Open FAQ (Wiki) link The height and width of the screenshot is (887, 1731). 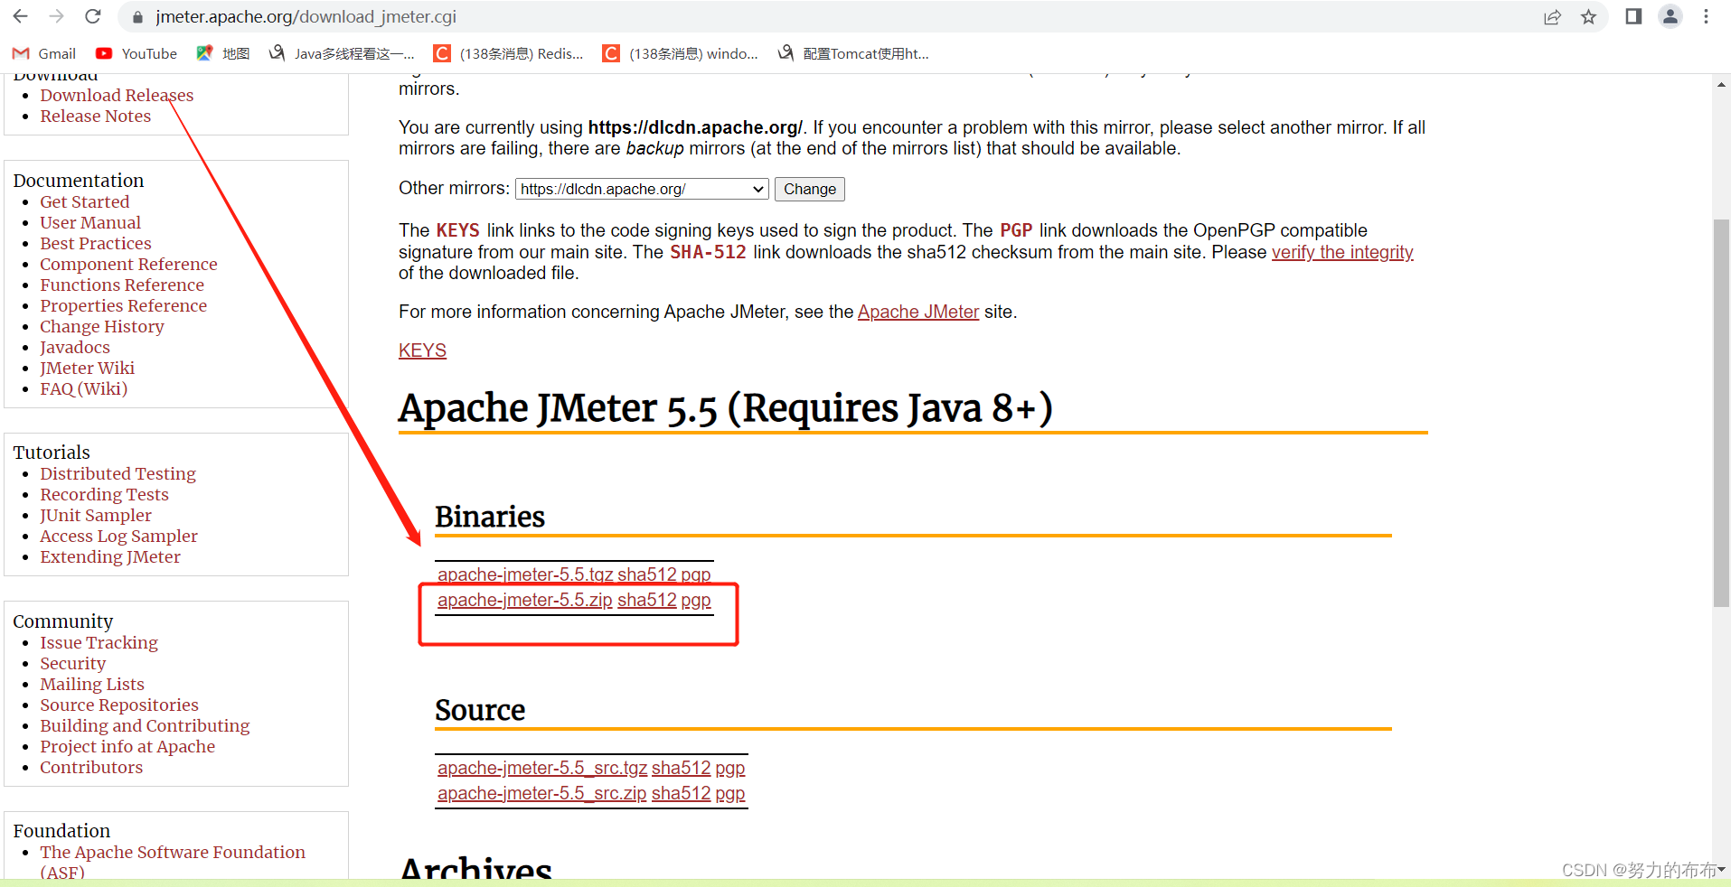click(x=84, y=388)
